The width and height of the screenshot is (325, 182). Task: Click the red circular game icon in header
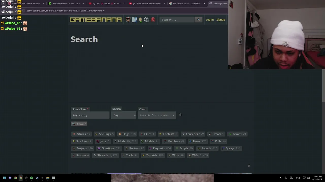(x=153, y=20)
